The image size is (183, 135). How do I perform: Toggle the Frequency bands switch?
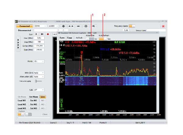click(132, 26)
